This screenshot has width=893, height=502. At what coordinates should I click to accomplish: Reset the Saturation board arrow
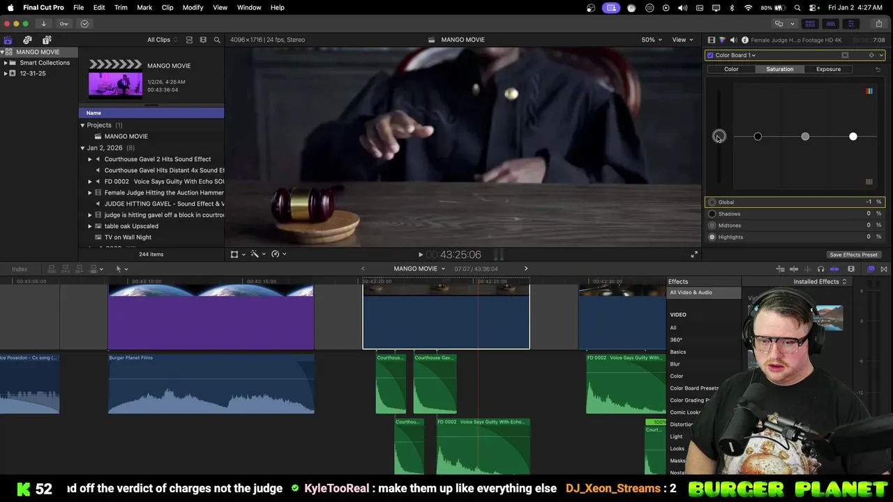click(x=878, y=70)
